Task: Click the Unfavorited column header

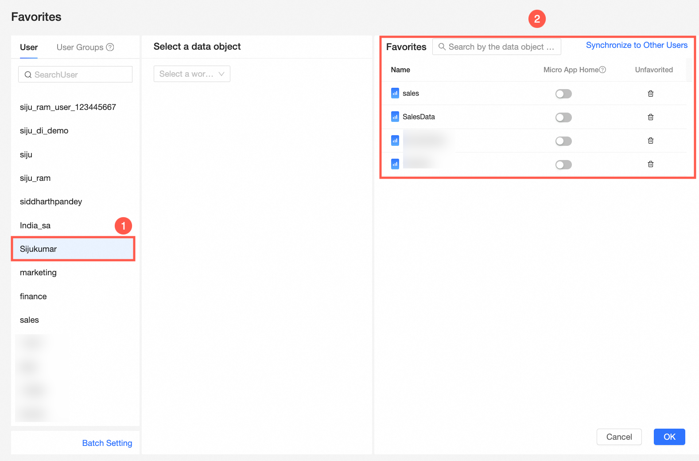Action: 654,70
